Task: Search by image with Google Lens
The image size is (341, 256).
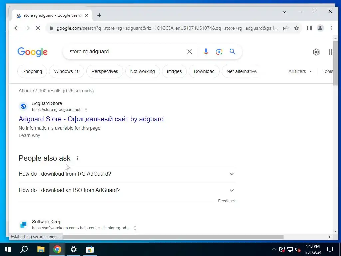Action: click(x=219, y=52)
